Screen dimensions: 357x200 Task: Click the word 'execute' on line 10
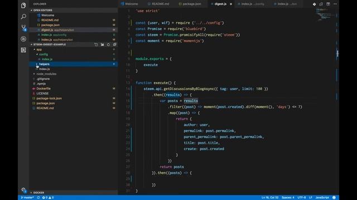coord(151,65)
